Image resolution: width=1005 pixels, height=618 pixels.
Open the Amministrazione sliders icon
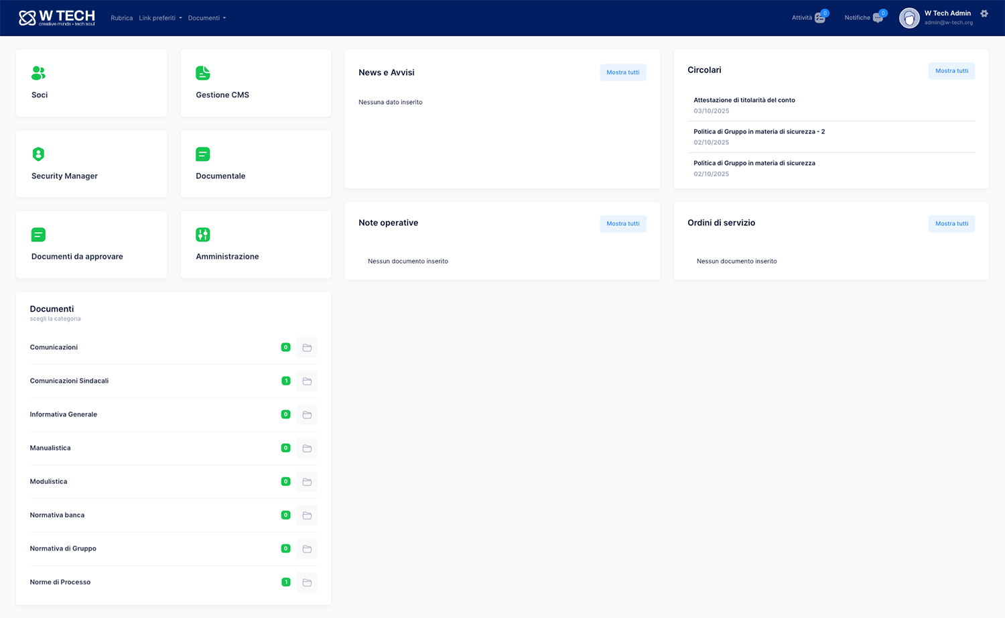coord(202,235)
